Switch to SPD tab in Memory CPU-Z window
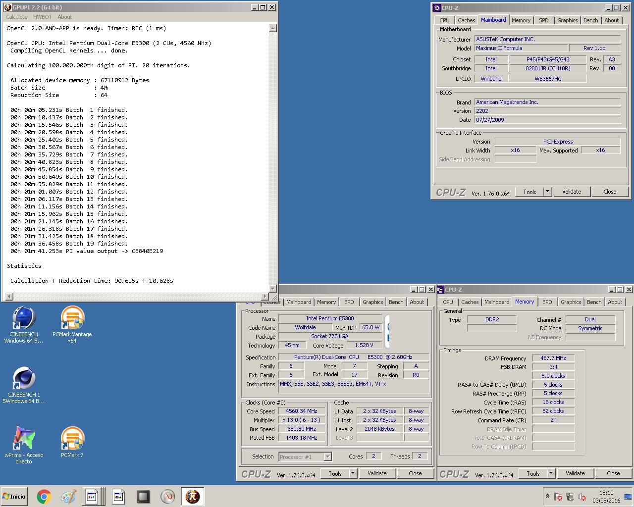This screenshot has height=507, width=634. point(547,302)
